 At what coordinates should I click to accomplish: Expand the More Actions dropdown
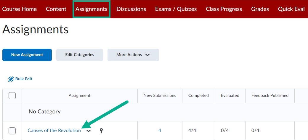point(133,55)
